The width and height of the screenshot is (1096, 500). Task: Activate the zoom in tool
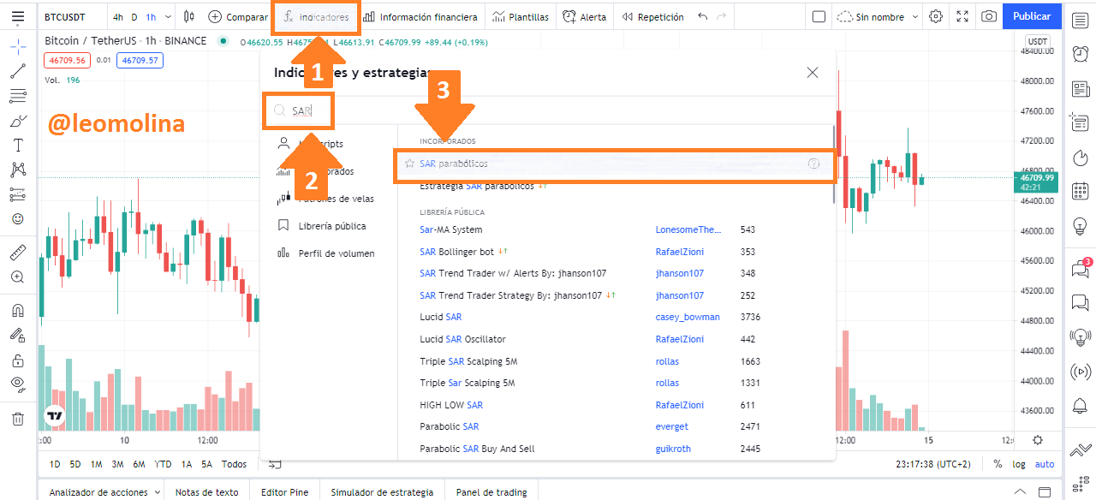(18, 277)
